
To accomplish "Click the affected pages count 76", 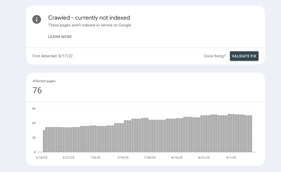I will [x=37, y=90].
